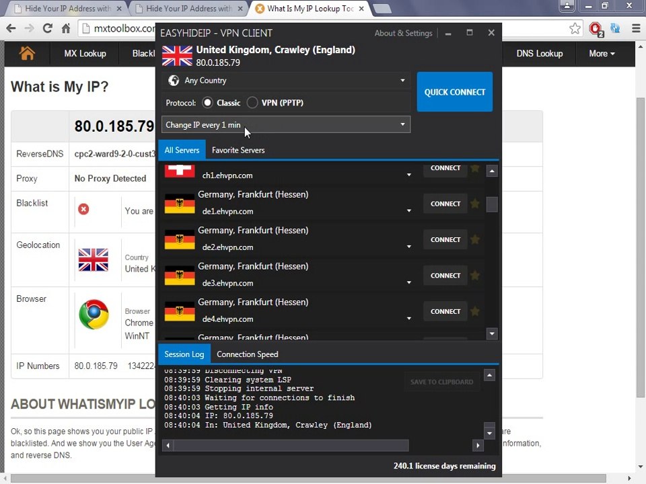Click the UK flag in Geolocation row
The height and width of the screenshot is (484, 646).
(94, 259)
